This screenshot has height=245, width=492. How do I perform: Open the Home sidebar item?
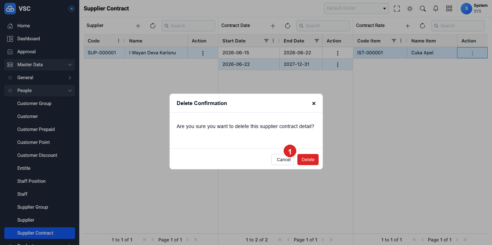click(40, 26)
